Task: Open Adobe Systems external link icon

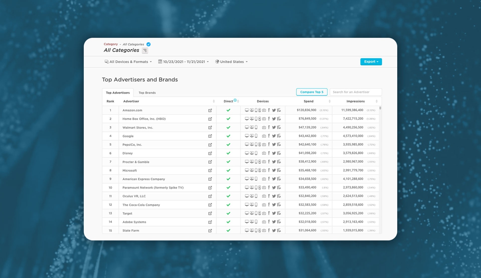Action: [210, 222]
